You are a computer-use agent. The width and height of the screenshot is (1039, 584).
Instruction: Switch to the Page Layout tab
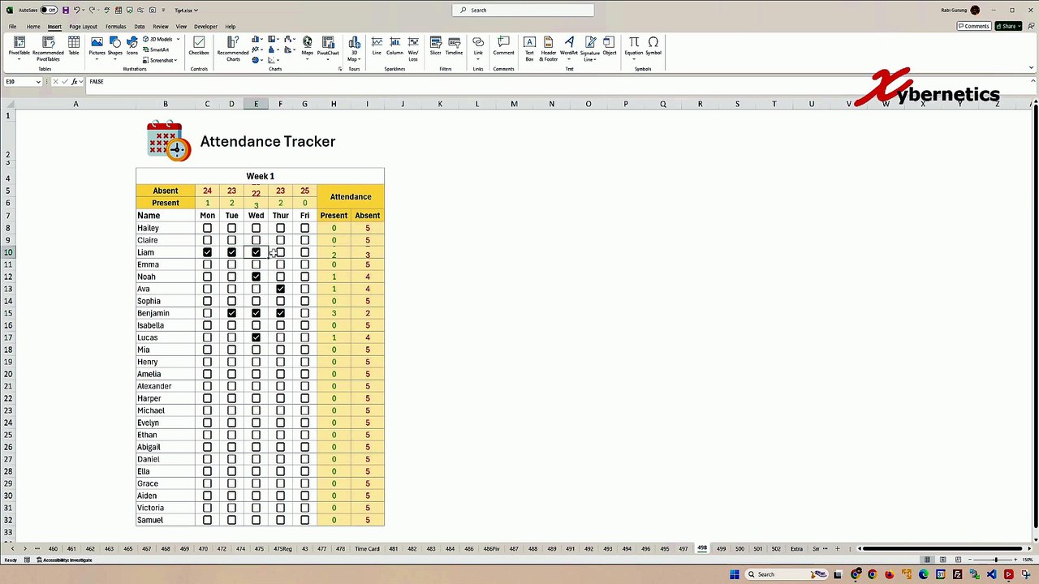(83, 27)
